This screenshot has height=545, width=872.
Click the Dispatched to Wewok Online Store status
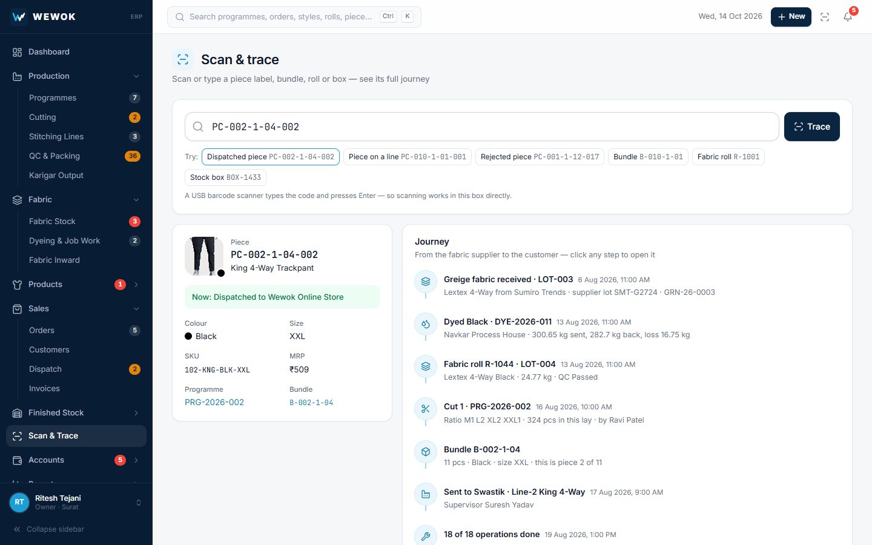coord(282,297)
